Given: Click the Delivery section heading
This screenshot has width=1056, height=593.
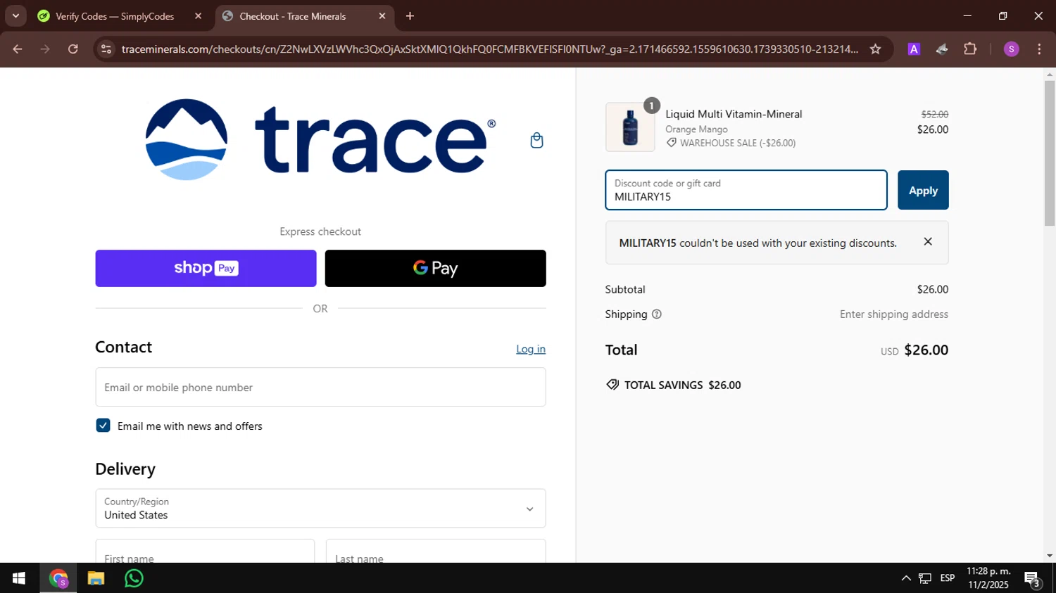Looking at the screenshot, I should 125,469.
